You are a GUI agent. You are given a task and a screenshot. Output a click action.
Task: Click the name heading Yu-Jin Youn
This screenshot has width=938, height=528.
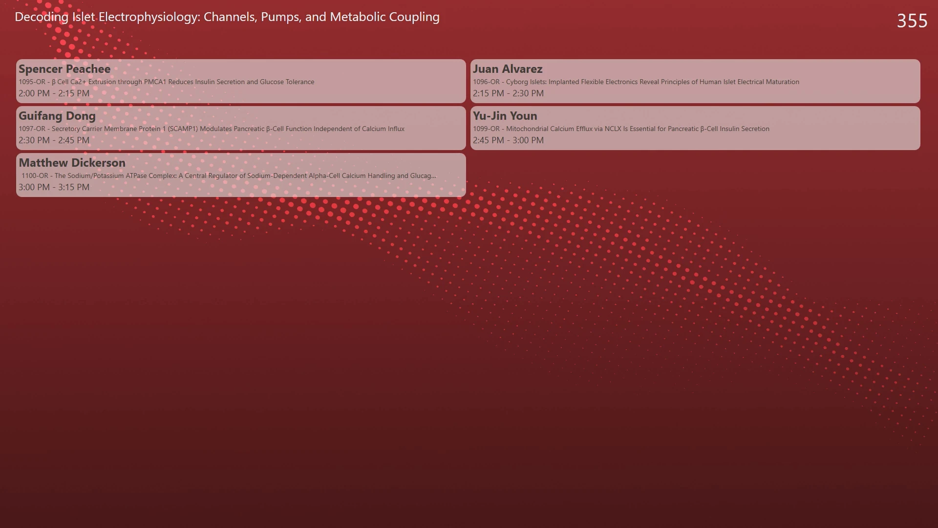tap(505, 116)
